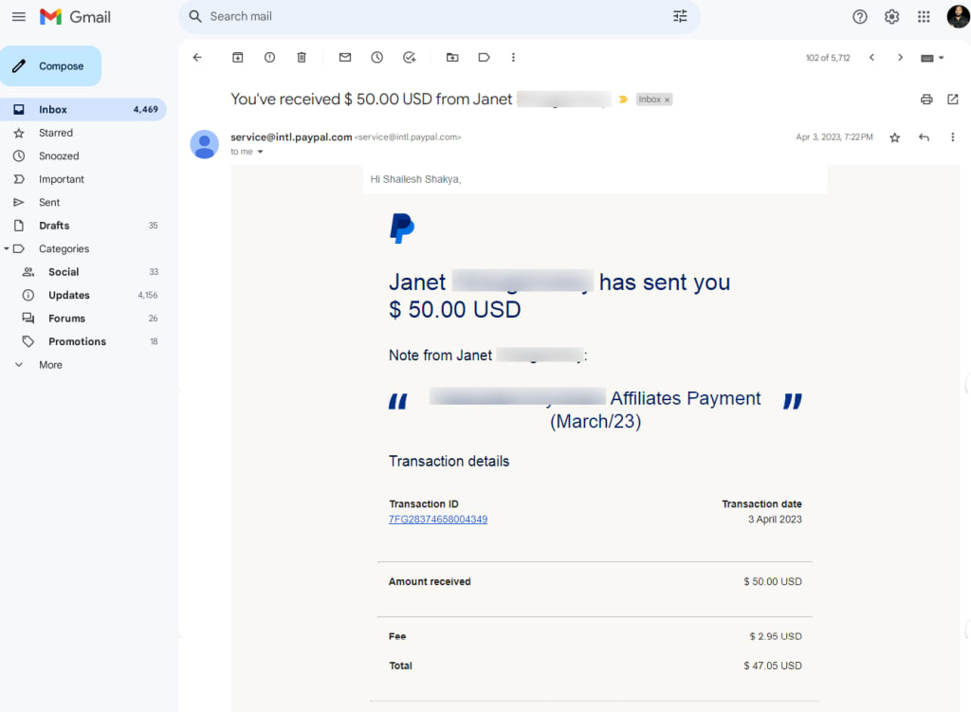971x712 pixels.
Task: Archive this email
Action: coord(238,58)
